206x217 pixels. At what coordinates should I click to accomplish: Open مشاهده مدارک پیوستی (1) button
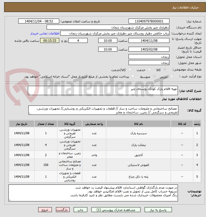(116, 210)
